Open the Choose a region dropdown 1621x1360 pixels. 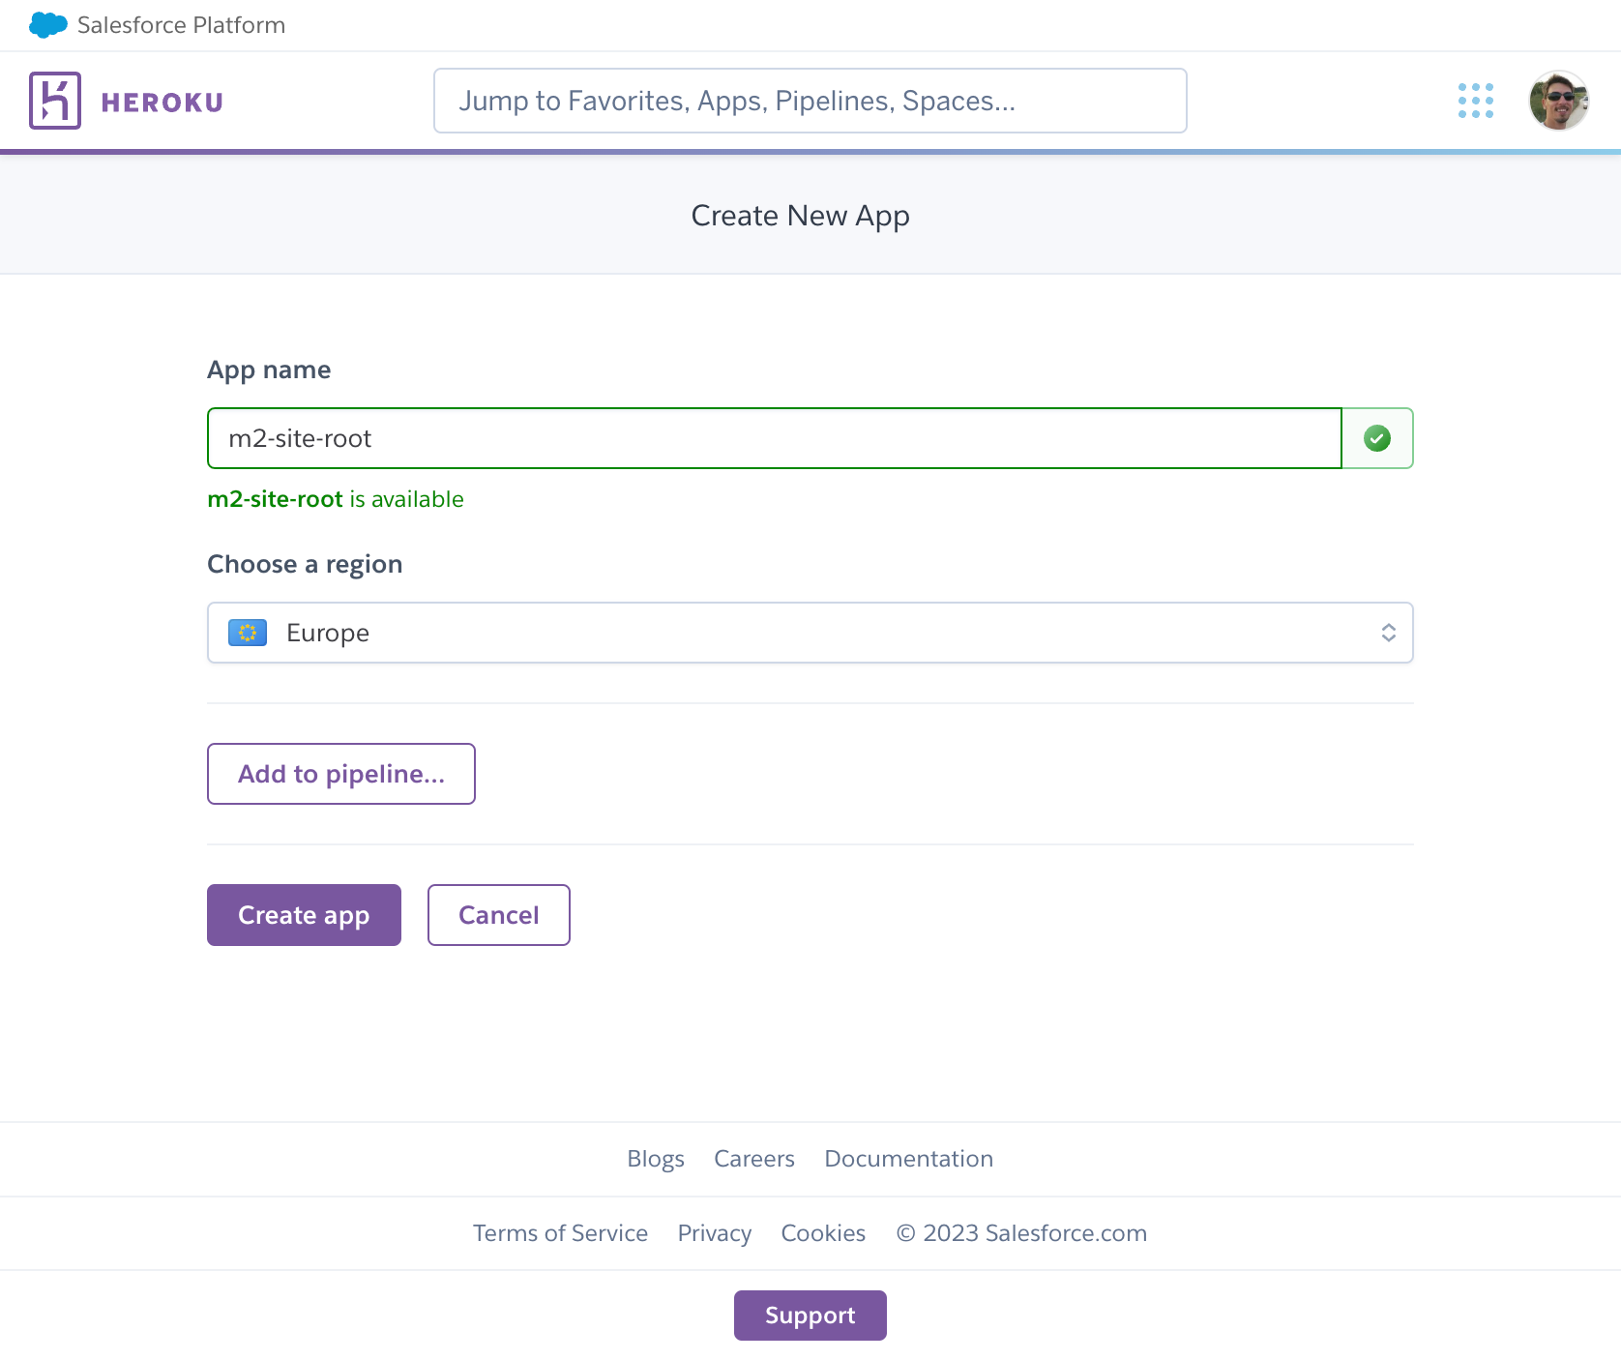pos(810,632)
